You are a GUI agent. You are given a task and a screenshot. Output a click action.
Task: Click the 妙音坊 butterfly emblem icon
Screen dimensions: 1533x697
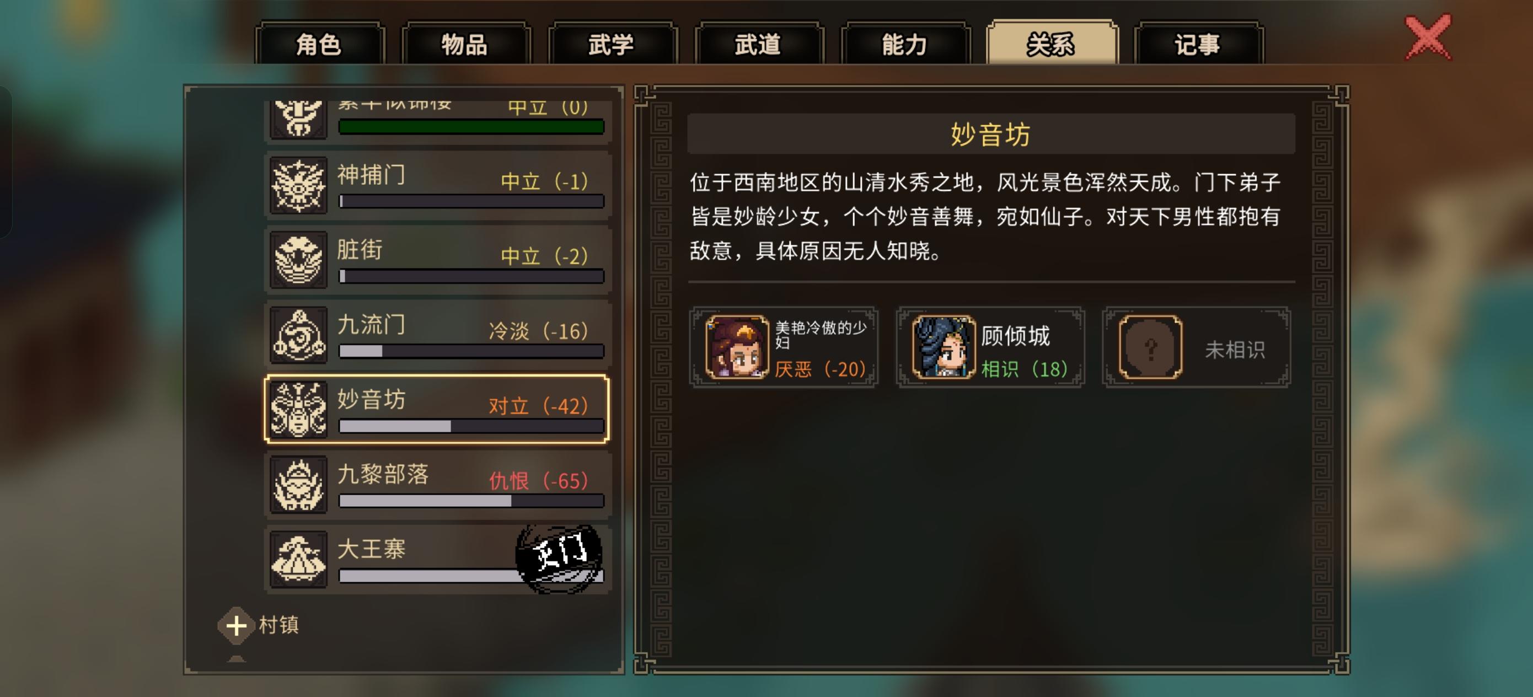coord(298,410)
